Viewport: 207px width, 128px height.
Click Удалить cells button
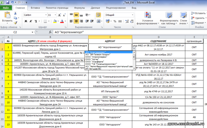click(x=198, y=18)
